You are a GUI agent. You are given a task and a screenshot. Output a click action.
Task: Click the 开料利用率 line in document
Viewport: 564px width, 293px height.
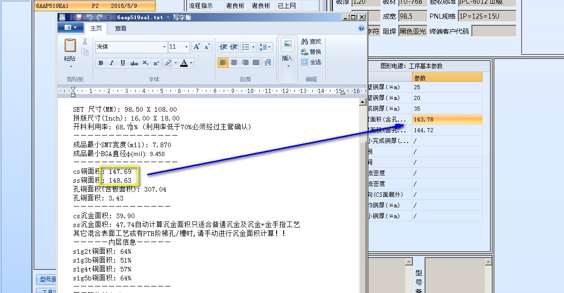(162, 127)
